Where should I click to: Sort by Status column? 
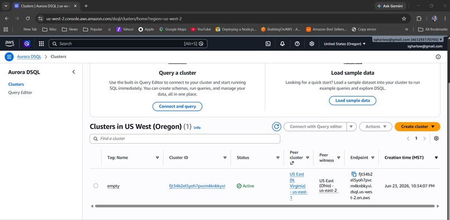point(278,158)
